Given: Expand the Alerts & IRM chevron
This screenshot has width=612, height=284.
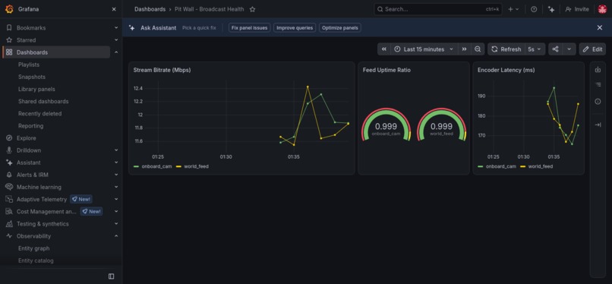Looking at the screenshot, I should click(x=116, y=175).
